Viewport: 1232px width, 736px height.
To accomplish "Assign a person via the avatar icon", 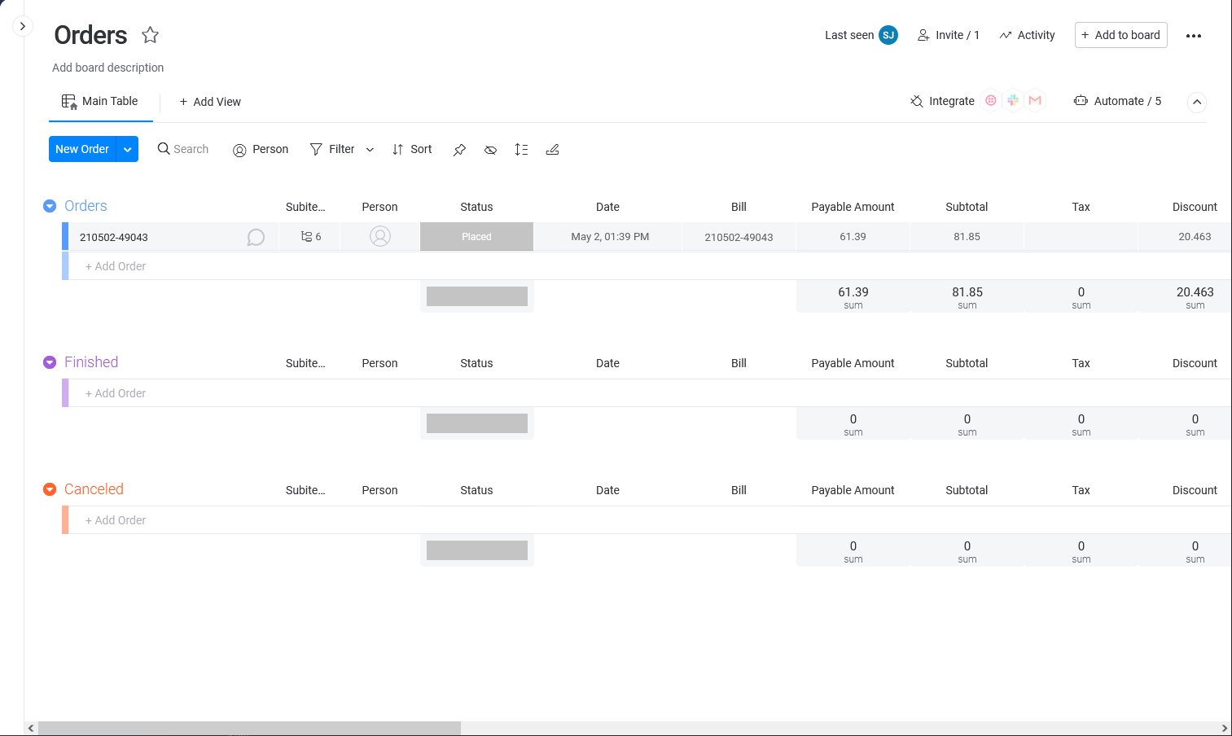I will 380,236.
